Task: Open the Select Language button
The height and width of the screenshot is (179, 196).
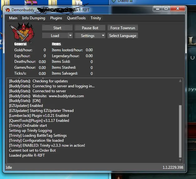Action: tap(123, 36)
